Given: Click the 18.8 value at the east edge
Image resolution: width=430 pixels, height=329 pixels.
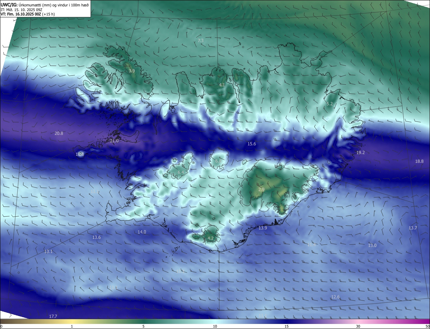Looking at the screenshot, I should coord(419,161).
